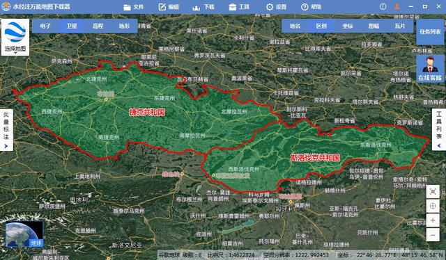Click the 北摩拉瓦州 region label

[234, 111]
